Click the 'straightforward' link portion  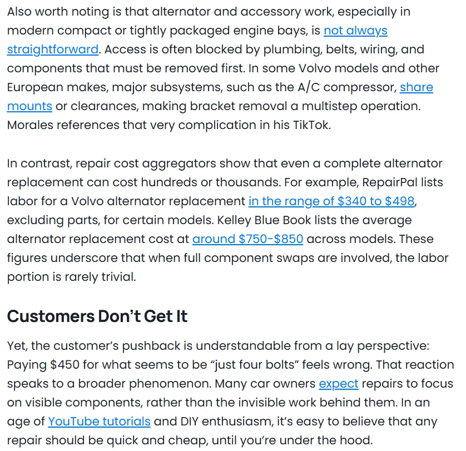tap(53, 49)
